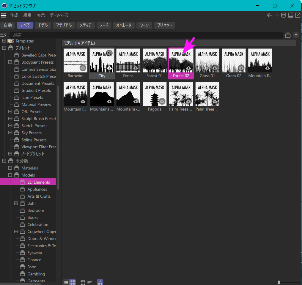The height and width of the screenshot is (285, 302).
Task: Collapse the Models tree node
Action: click(x=10, y=175)
